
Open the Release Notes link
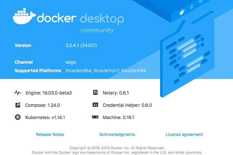50,134
